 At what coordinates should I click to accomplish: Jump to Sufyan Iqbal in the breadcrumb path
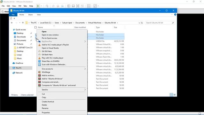point(67,23)
